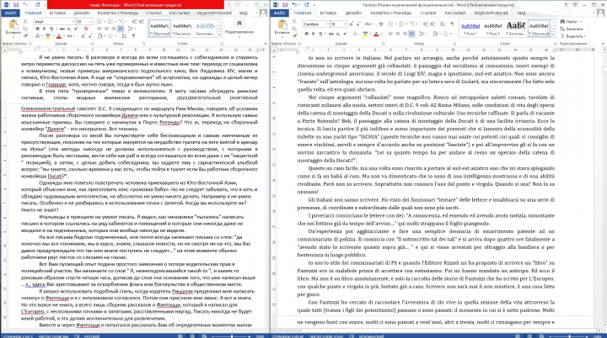Viewport: 607px width, 338px height.
Task: Toggle paragraph marks (¶) in the left window
Action: 134,36
